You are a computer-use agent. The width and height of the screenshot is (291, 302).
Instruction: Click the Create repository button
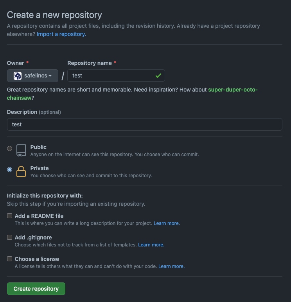click(36, 289)
